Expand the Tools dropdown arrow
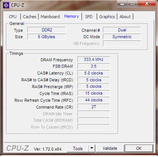This screenshot has width=158, height=157. pos(92,149)
